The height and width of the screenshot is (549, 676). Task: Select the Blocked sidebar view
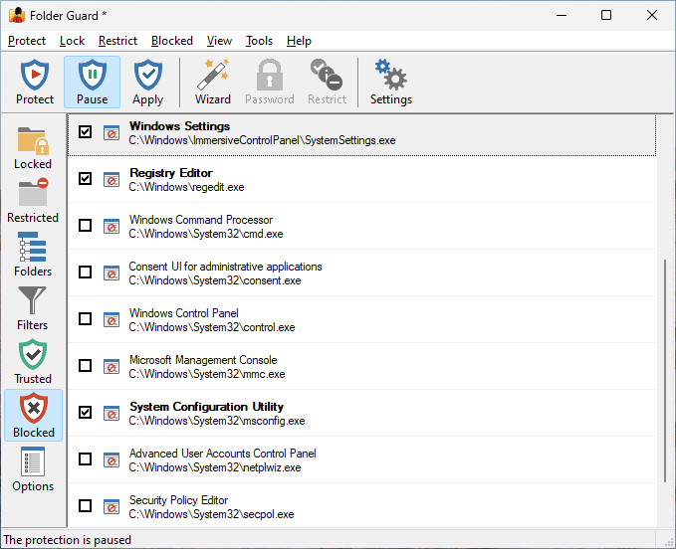click(33, 415)
